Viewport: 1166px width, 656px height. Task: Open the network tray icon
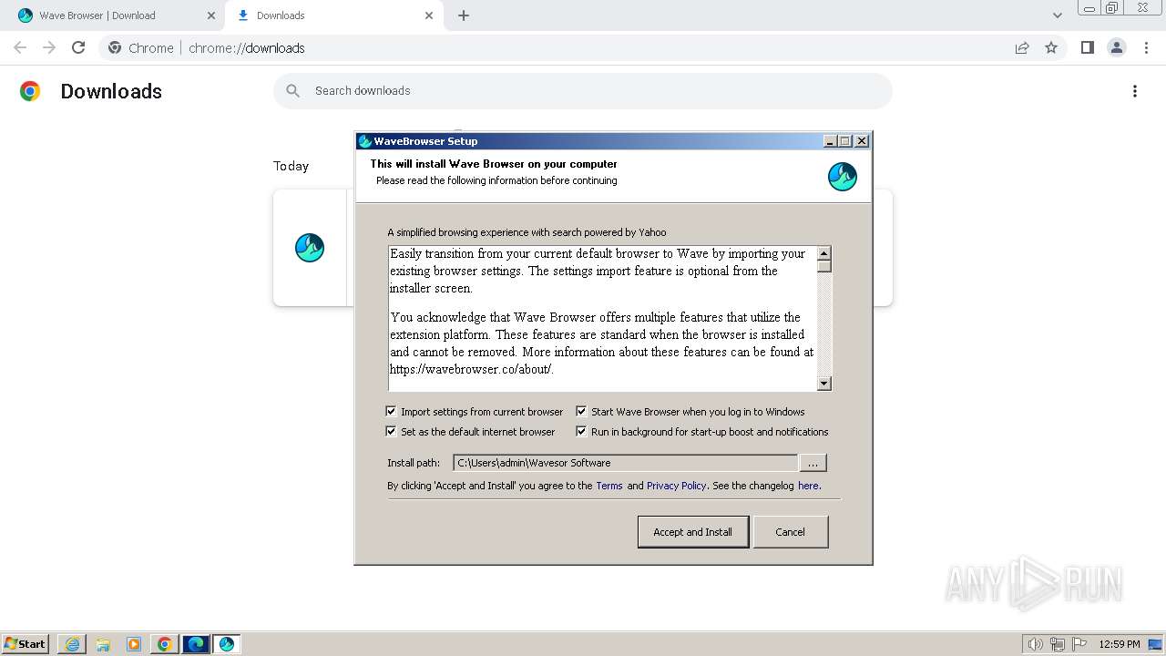point(1058,644)
